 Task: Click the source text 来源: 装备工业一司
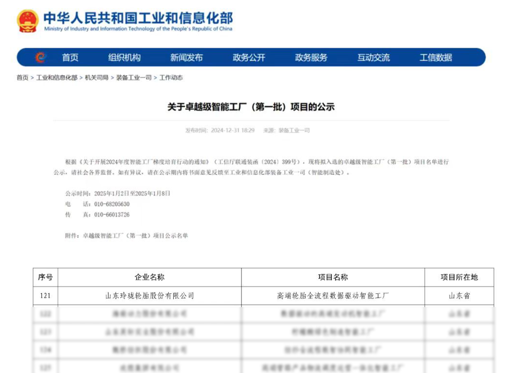[286, 130]
